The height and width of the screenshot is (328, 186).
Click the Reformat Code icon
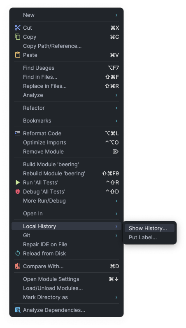point(18,133)
